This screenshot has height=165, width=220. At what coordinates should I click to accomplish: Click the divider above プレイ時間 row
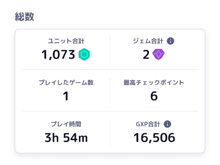110,111
